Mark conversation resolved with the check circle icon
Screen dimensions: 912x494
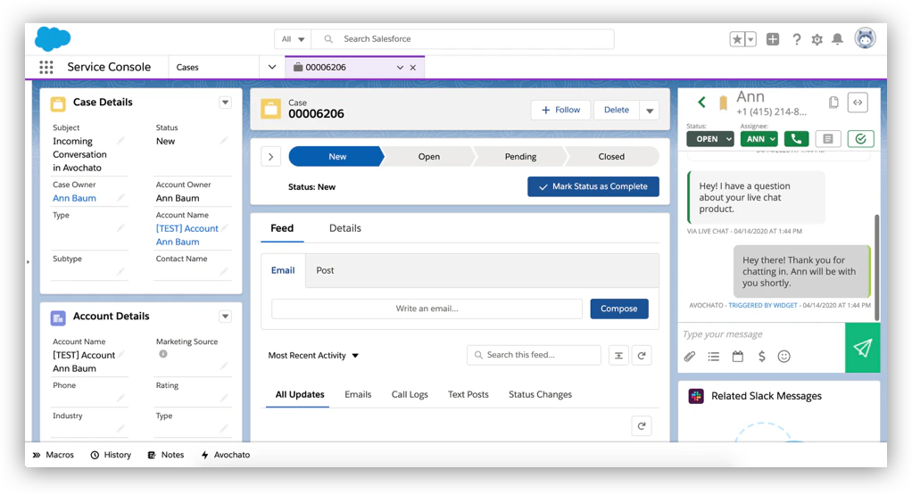(x=860, y=139)
